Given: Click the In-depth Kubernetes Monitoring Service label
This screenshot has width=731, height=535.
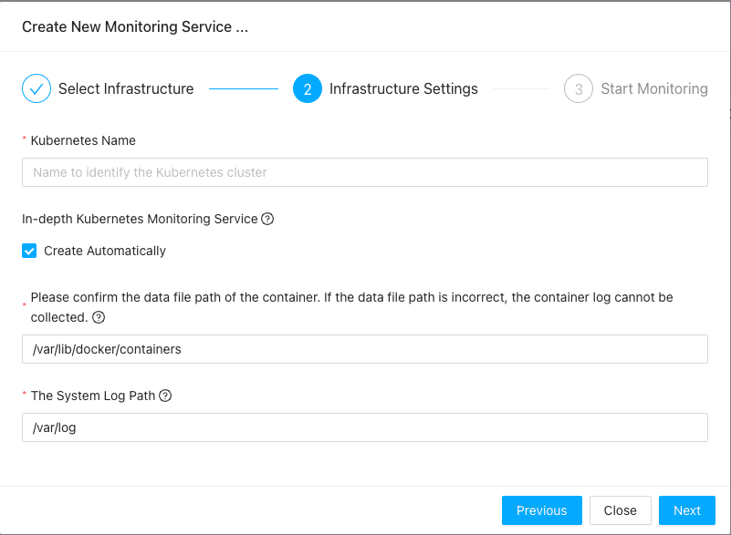Looking at the screenshot, I should [140, 219].
